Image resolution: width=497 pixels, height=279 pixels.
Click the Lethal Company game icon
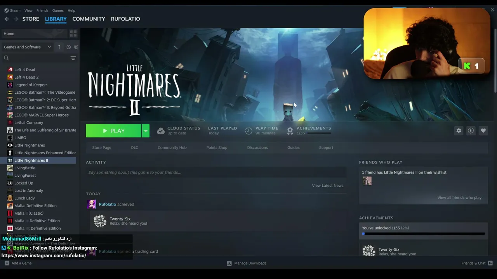10,122
